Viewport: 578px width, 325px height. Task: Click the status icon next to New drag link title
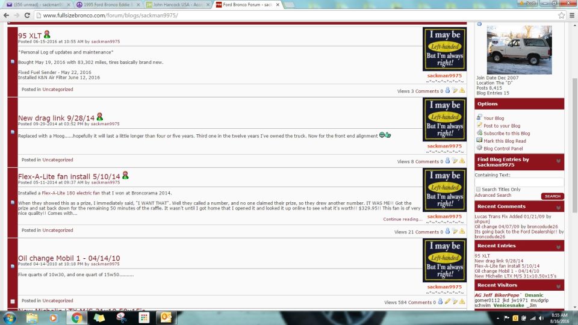(99, 117)
